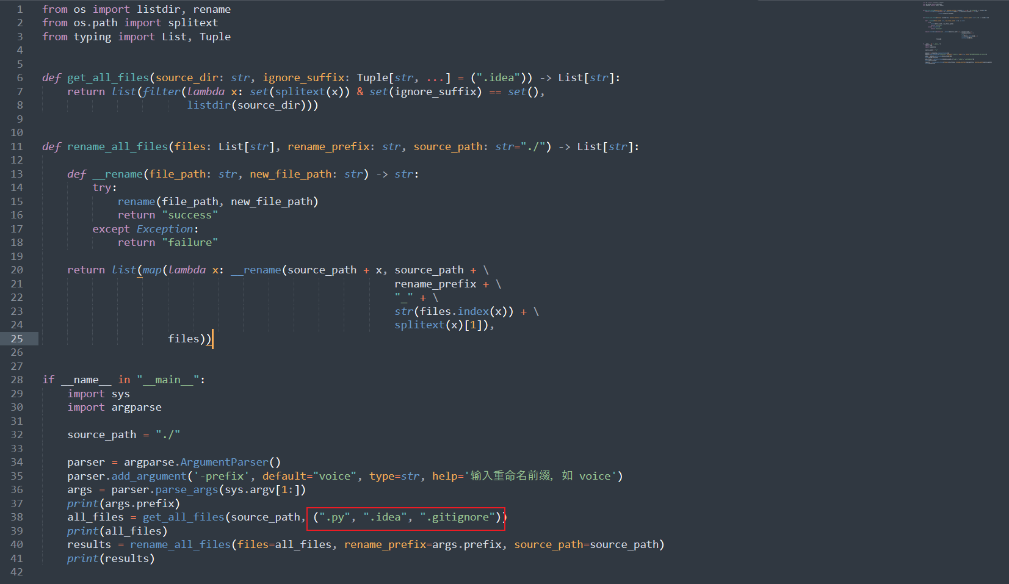The image size is (1009, 584).
Task: Place cursor on print(results) statement
Action: pos(110,558)
